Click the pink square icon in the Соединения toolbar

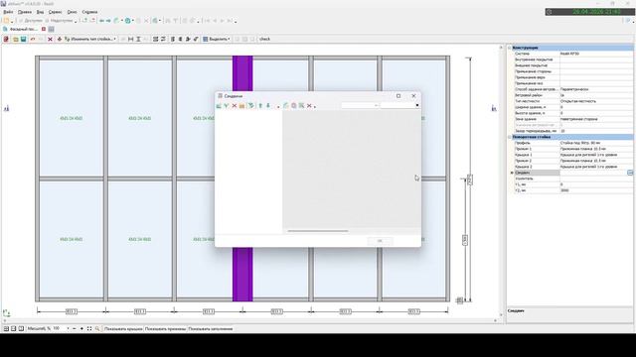(x=294, y=106)
